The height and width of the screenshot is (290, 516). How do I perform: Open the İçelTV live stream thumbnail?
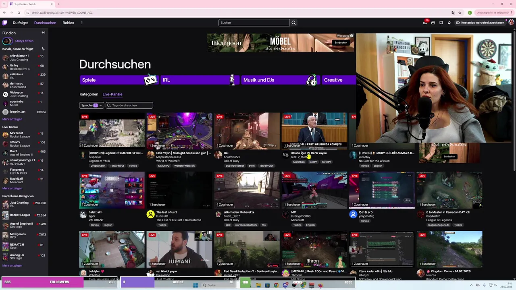(x=314, y=131)
